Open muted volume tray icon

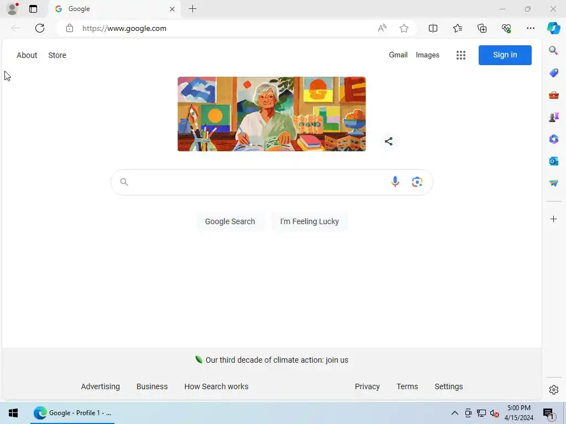[x=495, y=413]
